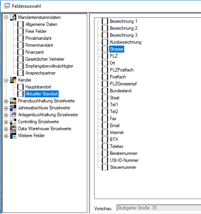This screenshot has height=214, width=201.
Task: Check the USt-ID-Nummer checkbox
Action: (105, 160)
